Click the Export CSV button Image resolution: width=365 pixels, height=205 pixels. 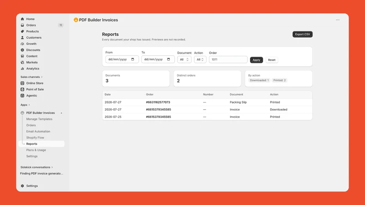(x=302, y=34)
